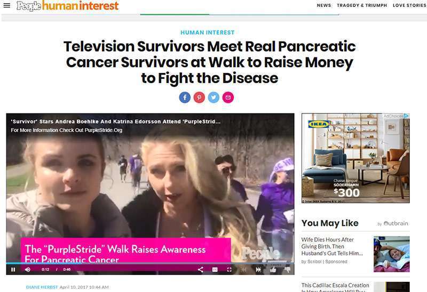Open the News menu item

pyautogui.click(x=324, y=5)
